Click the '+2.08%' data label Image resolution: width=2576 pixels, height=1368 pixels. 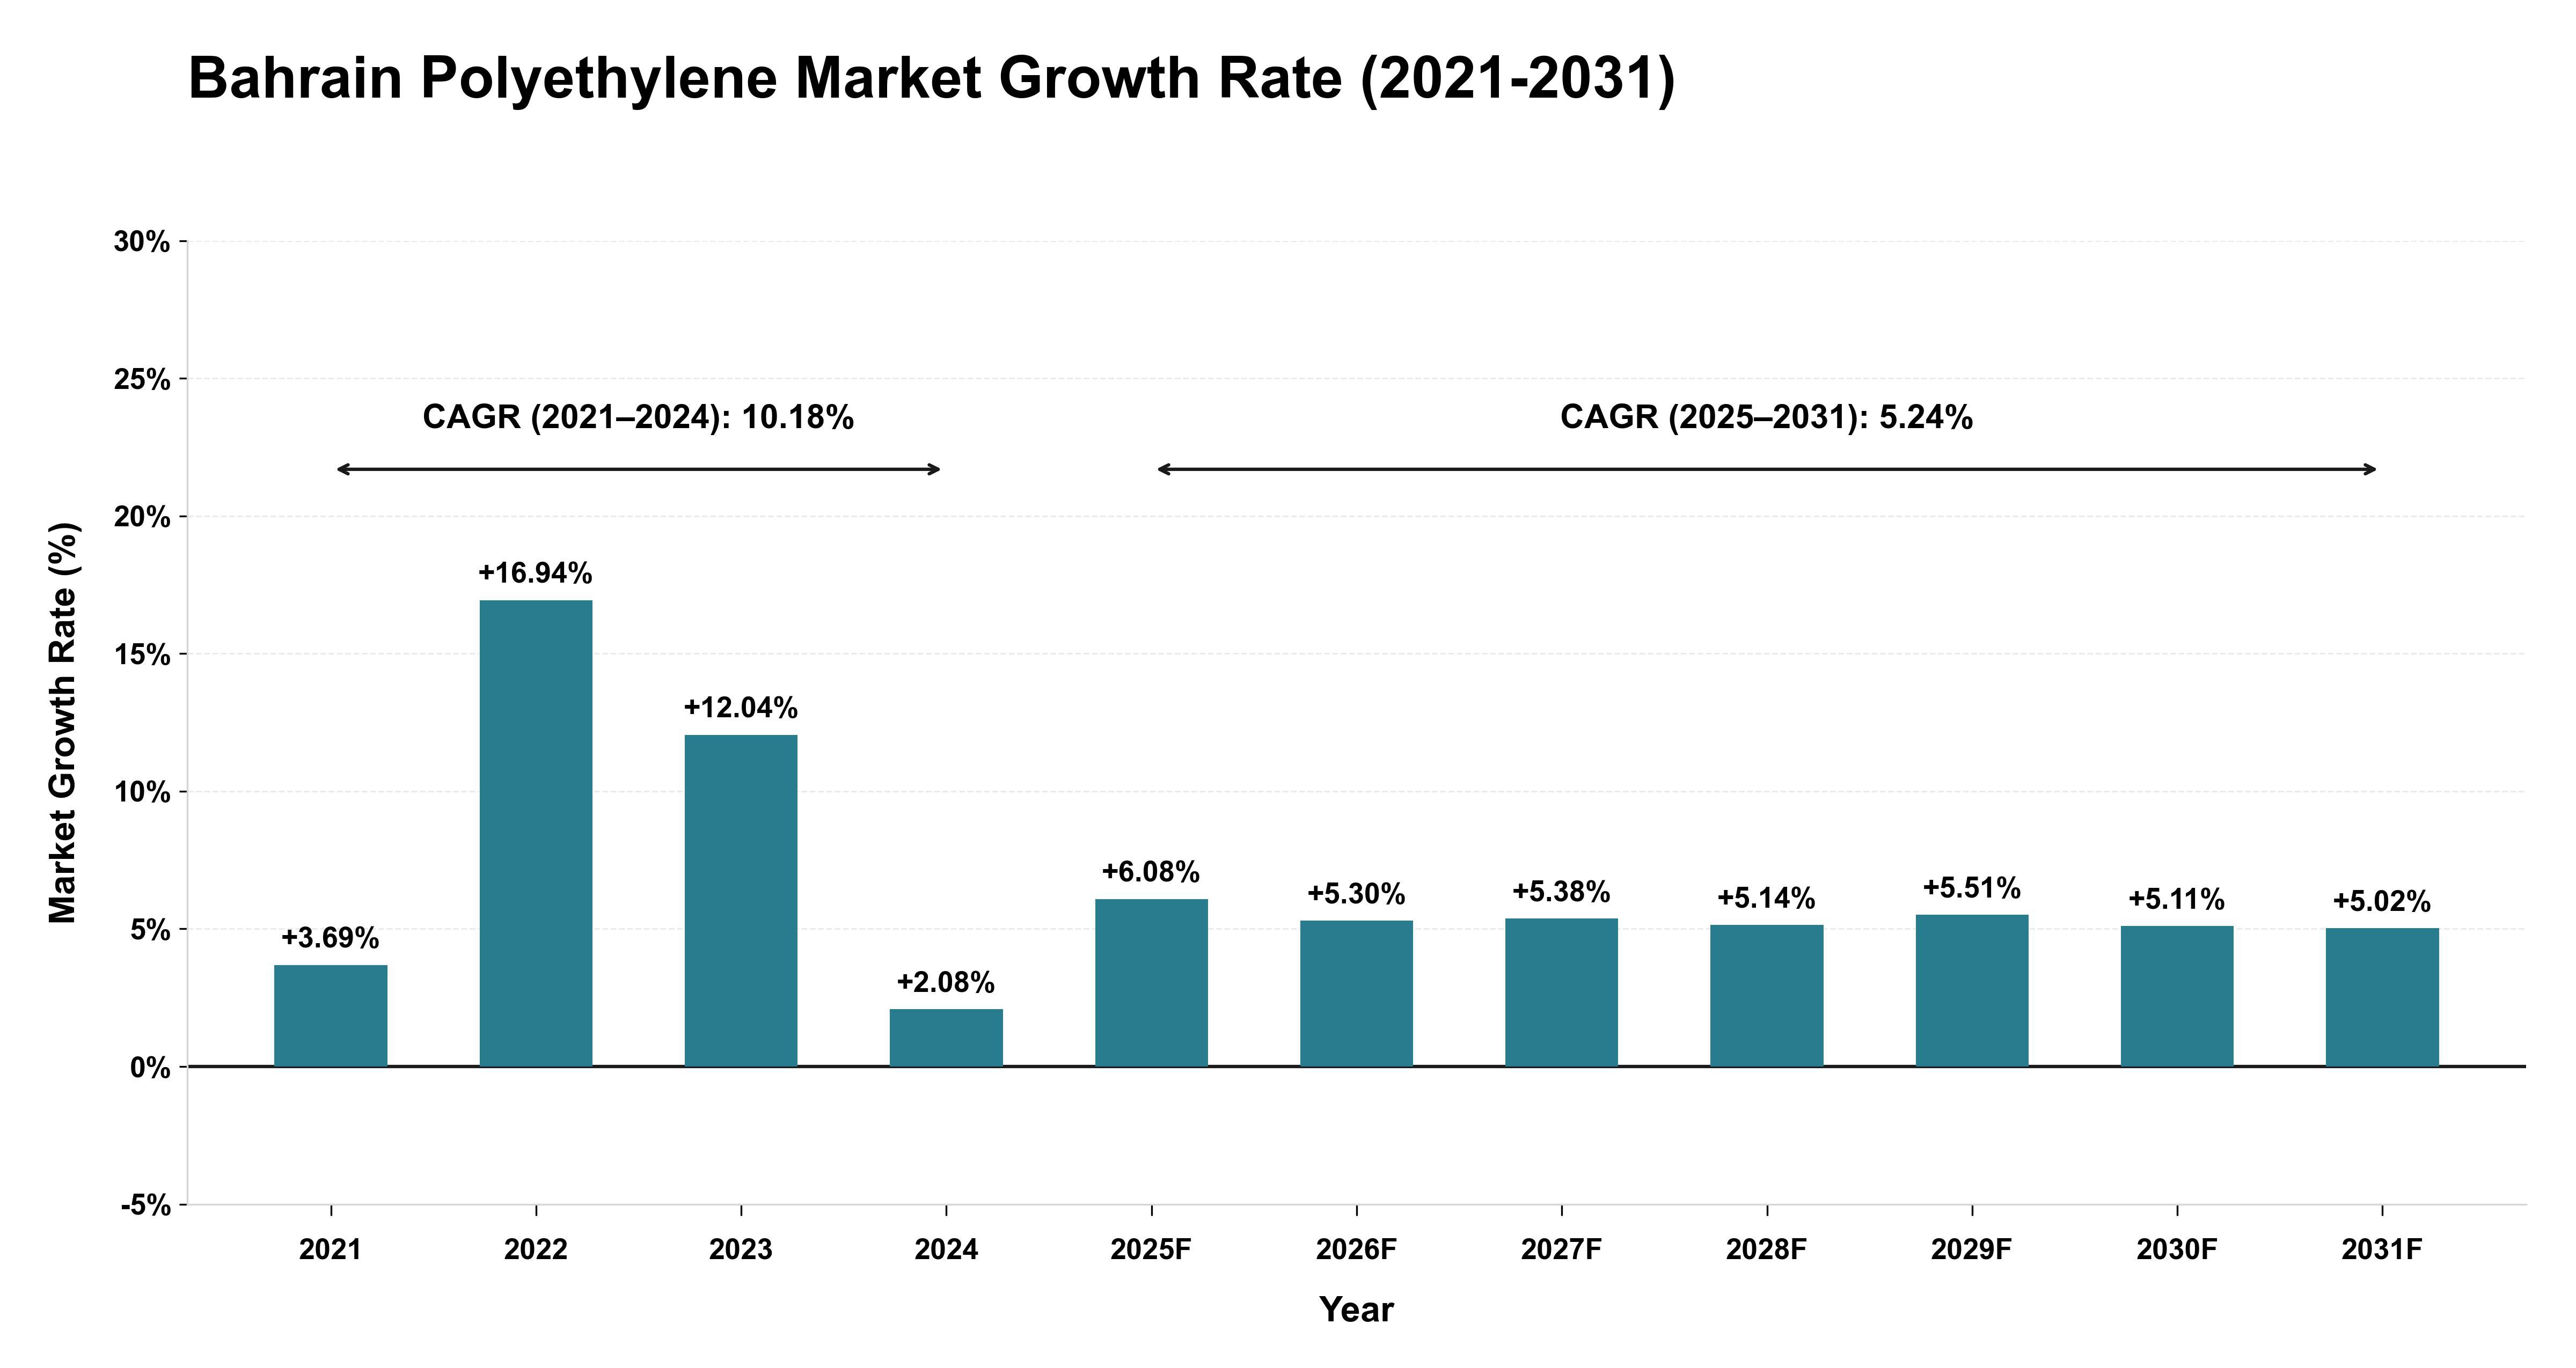click(946, 982)
